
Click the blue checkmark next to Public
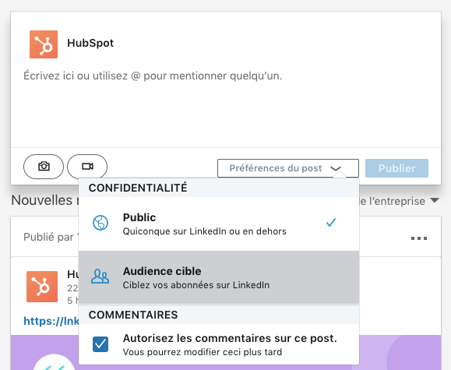331,223
